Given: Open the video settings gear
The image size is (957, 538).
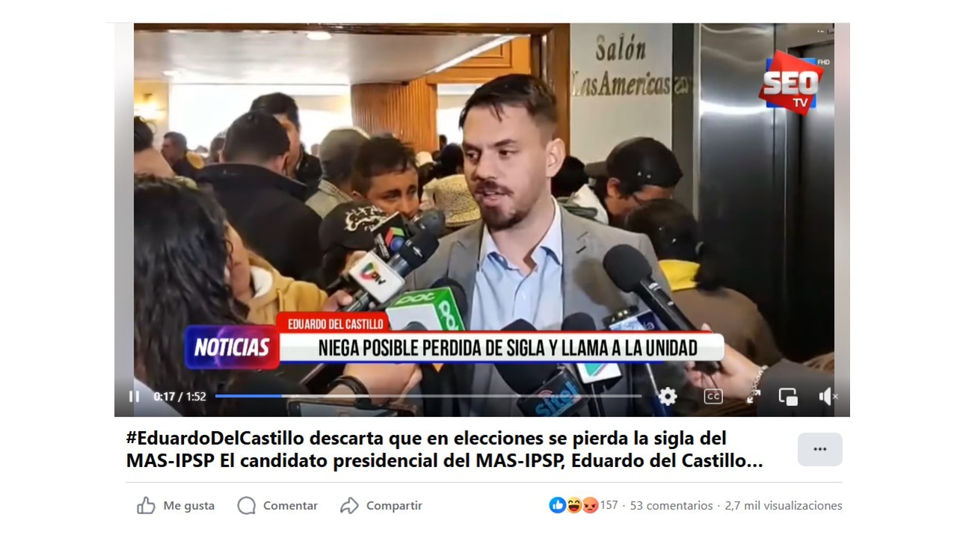Looking at the screenshot, I should (x=668, y=397).
